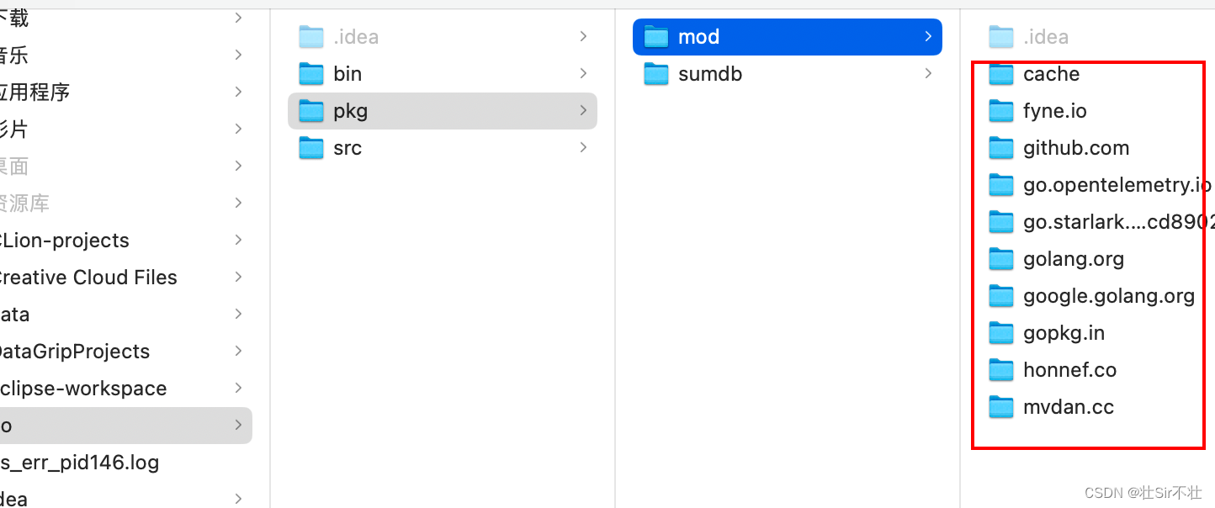Open the gopkg.in folder
Viewport: 1215px width, 508px height.
(x=1064, y=332)
